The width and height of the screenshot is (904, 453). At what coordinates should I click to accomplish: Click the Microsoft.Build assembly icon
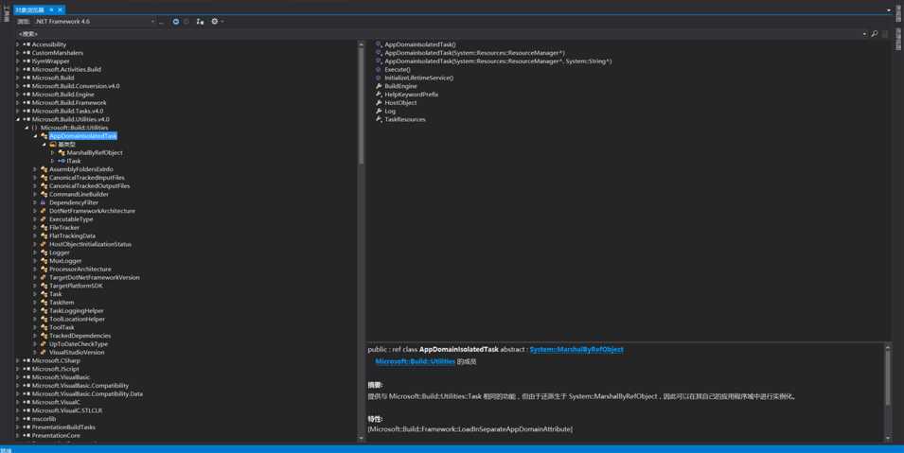tap(27, 78)
